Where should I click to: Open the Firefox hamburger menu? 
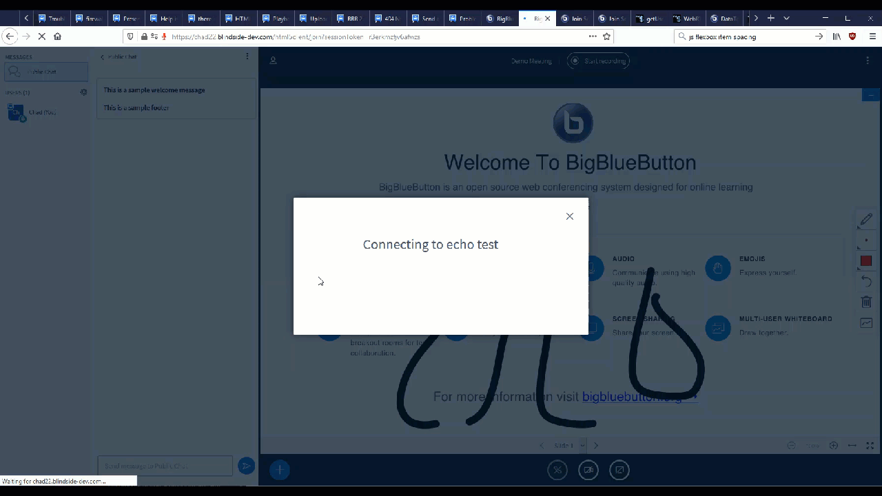point(872,37)
